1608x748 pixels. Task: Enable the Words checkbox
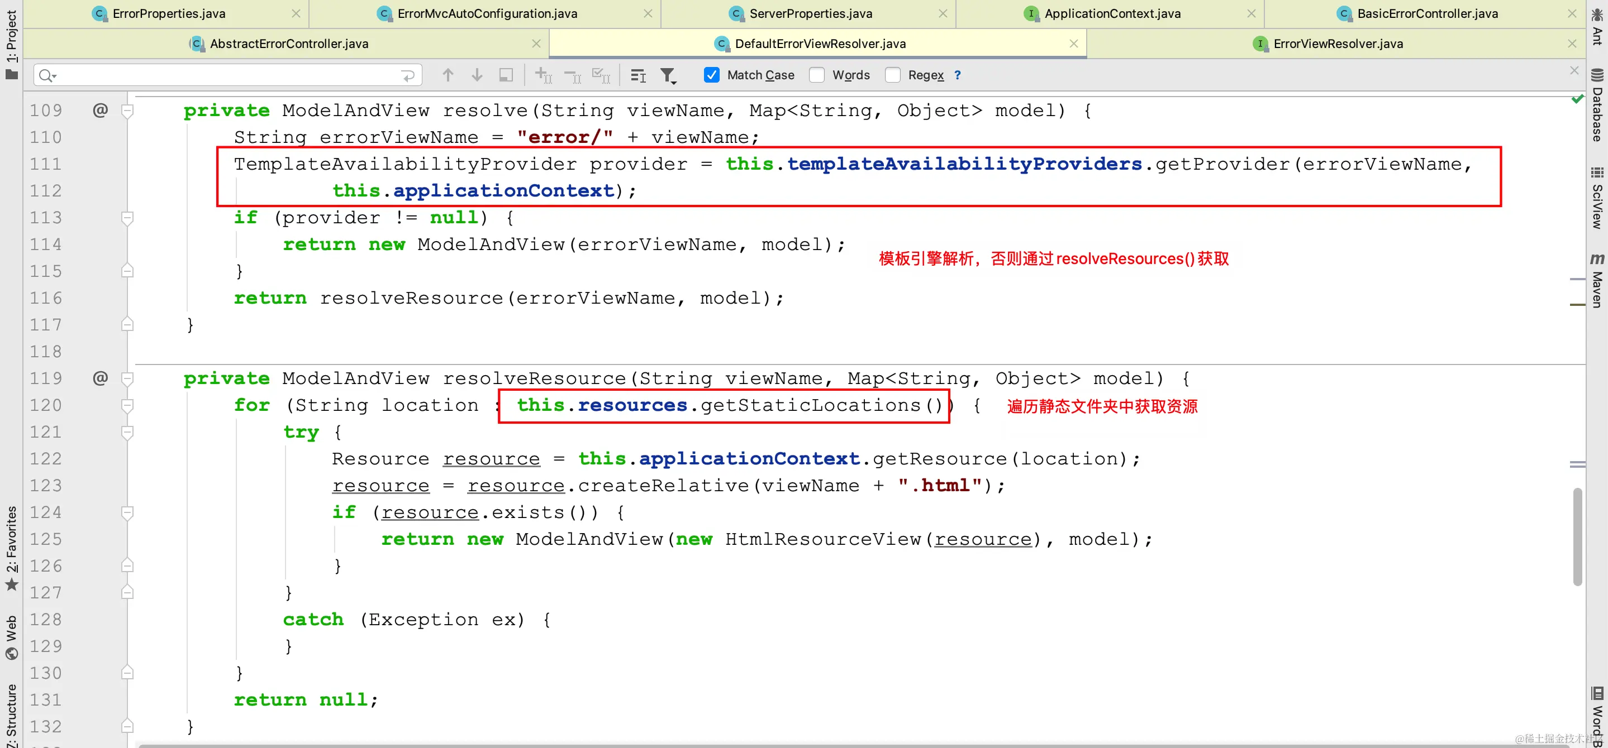point(816,75)
